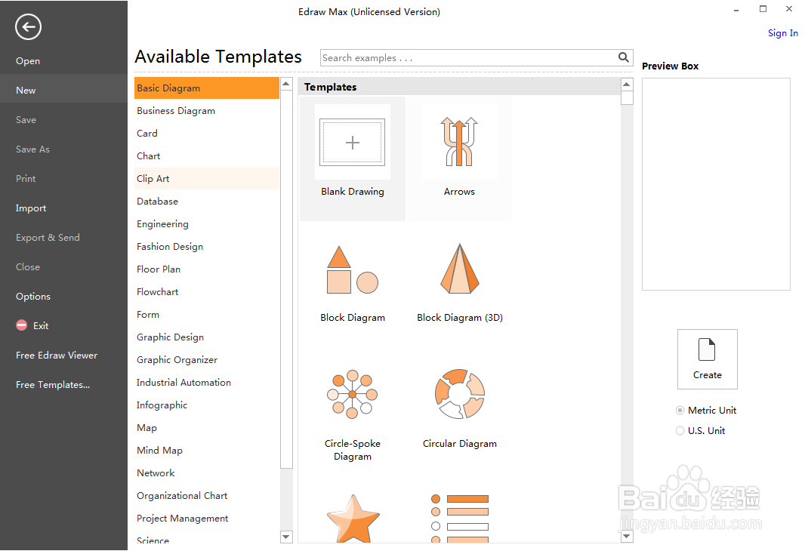Select Database category
Viewport: 805px width, 551px height.
(x=207, y=201)
